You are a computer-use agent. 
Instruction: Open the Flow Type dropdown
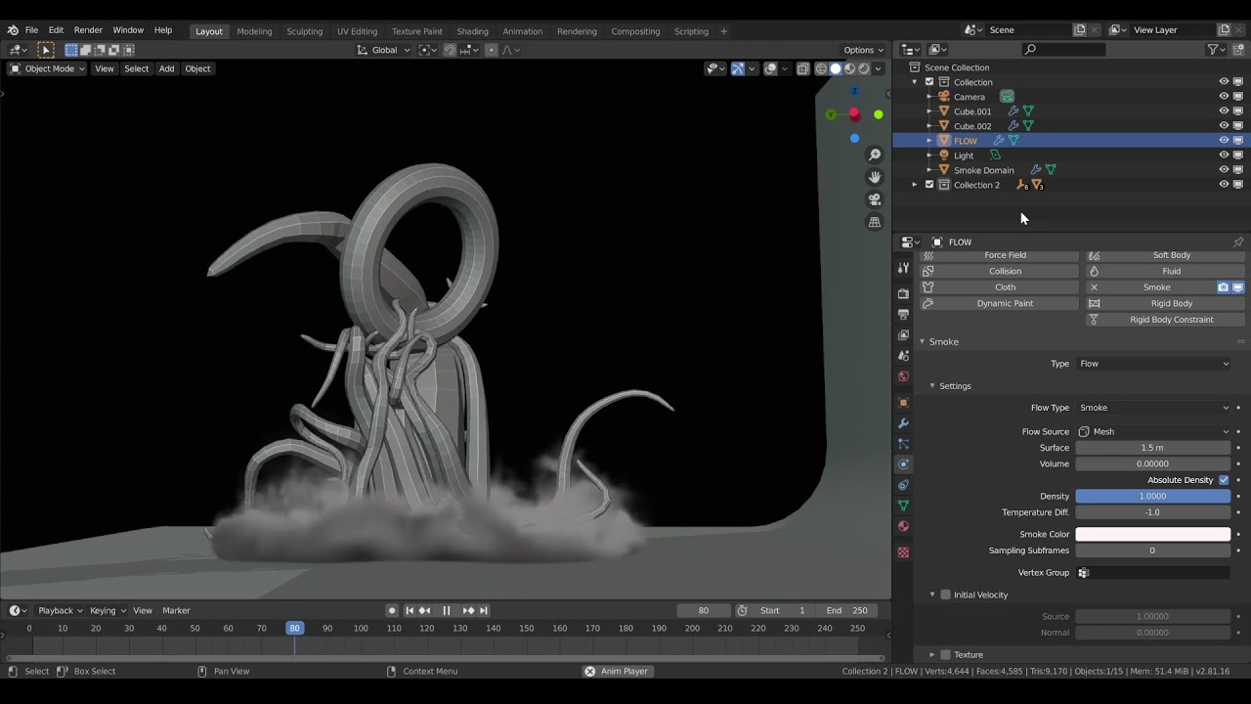(x=1153, y=408)
